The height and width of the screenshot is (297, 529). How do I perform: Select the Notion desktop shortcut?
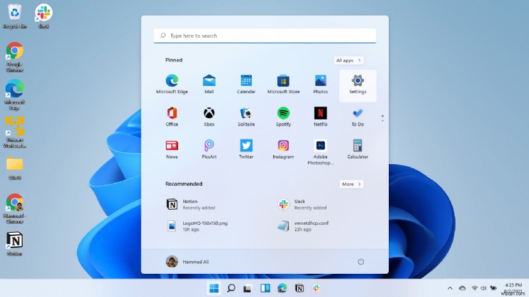click(x=15, y=243)
